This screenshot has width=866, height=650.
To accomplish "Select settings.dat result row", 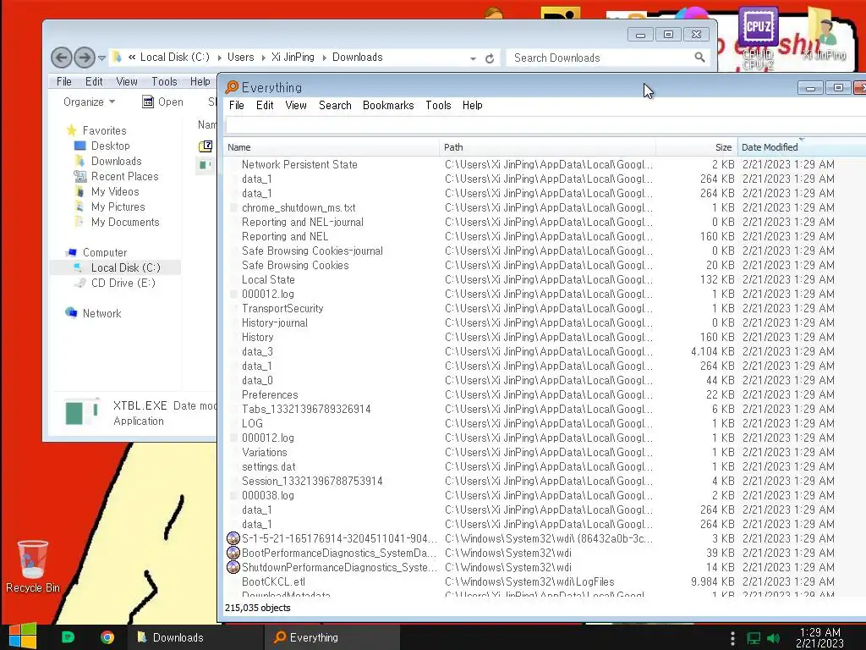I will click(545, 466).
